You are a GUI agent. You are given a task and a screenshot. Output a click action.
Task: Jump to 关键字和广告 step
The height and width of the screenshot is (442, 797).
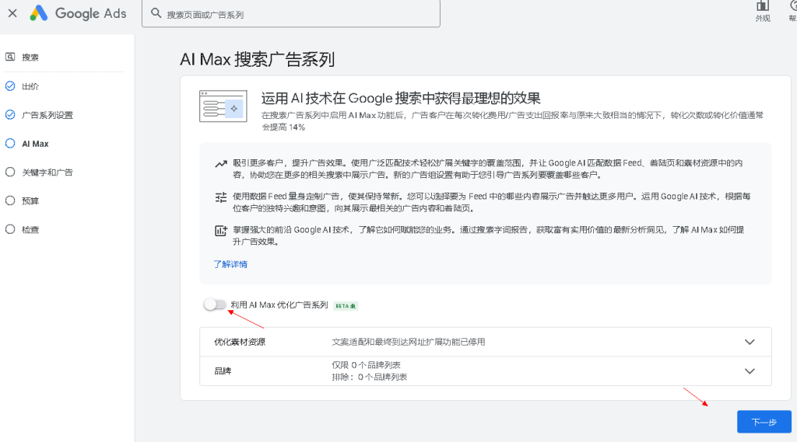coord(47,172)
